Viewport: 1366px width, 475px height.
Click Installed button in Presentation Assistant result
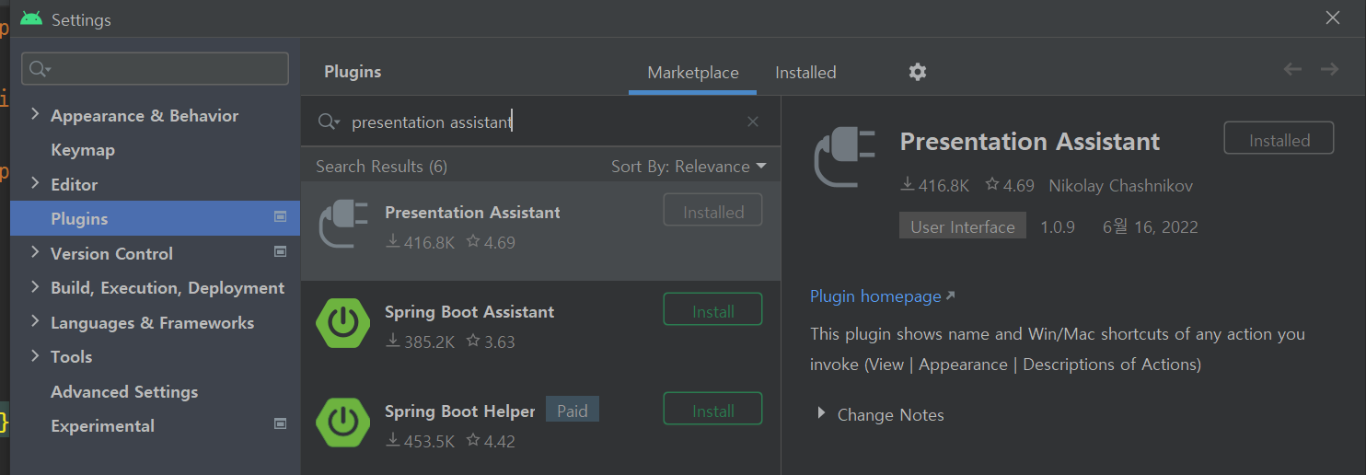click(x=712, y=210)
